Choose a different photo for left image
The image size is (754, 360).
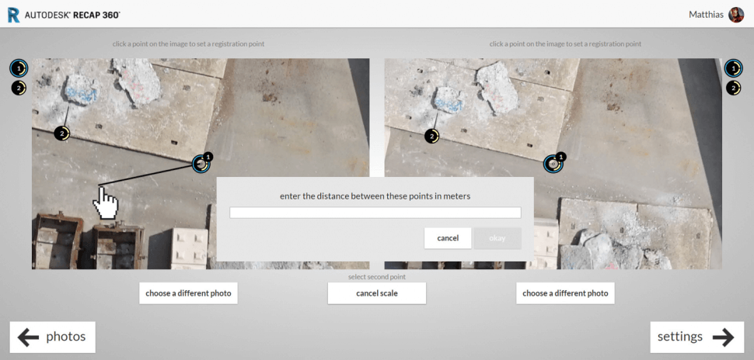click(x=189, y=293)
